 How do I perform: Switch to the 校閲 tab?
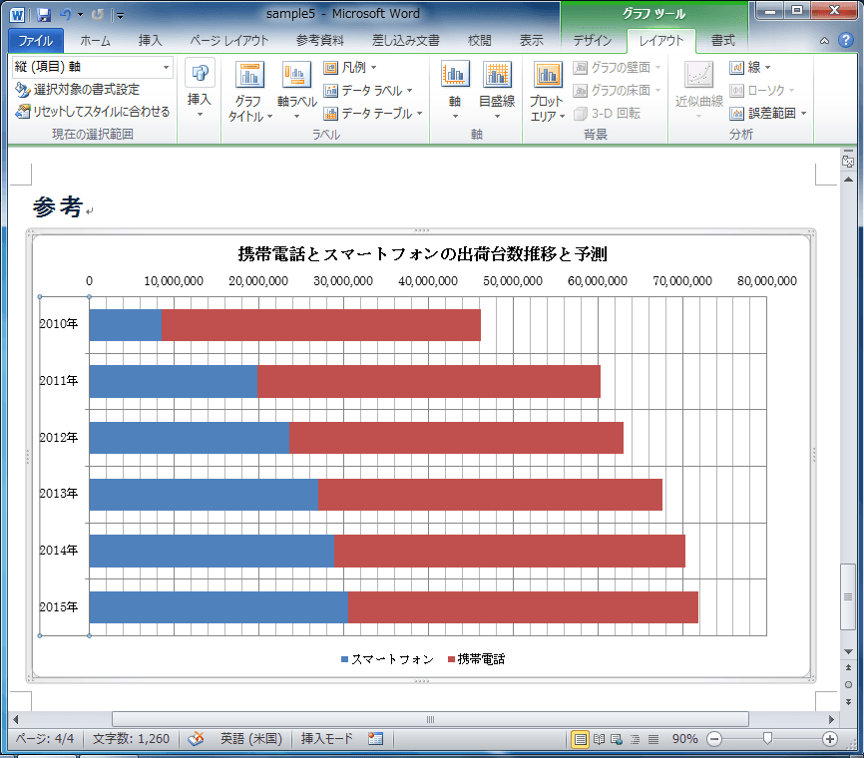pos(479,40)
